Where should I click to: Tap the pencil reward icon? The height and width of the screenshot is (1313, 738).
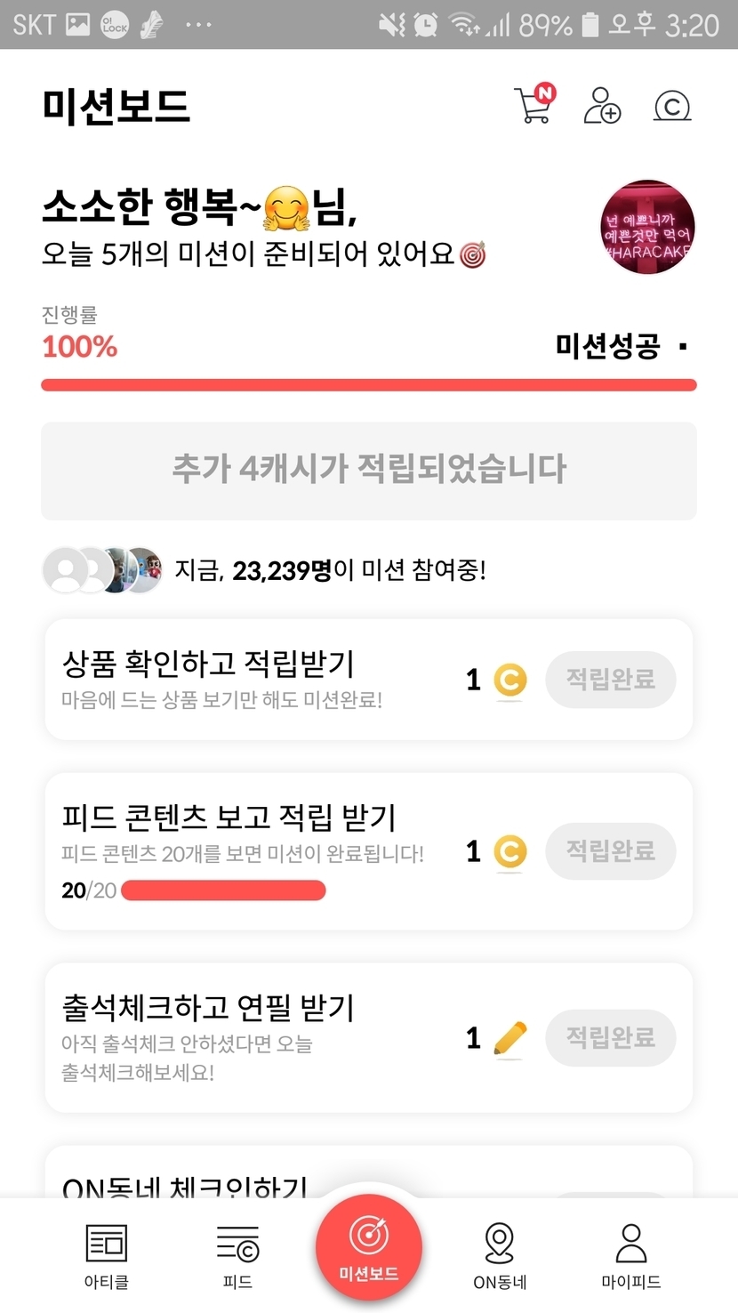pos(509,1038)
